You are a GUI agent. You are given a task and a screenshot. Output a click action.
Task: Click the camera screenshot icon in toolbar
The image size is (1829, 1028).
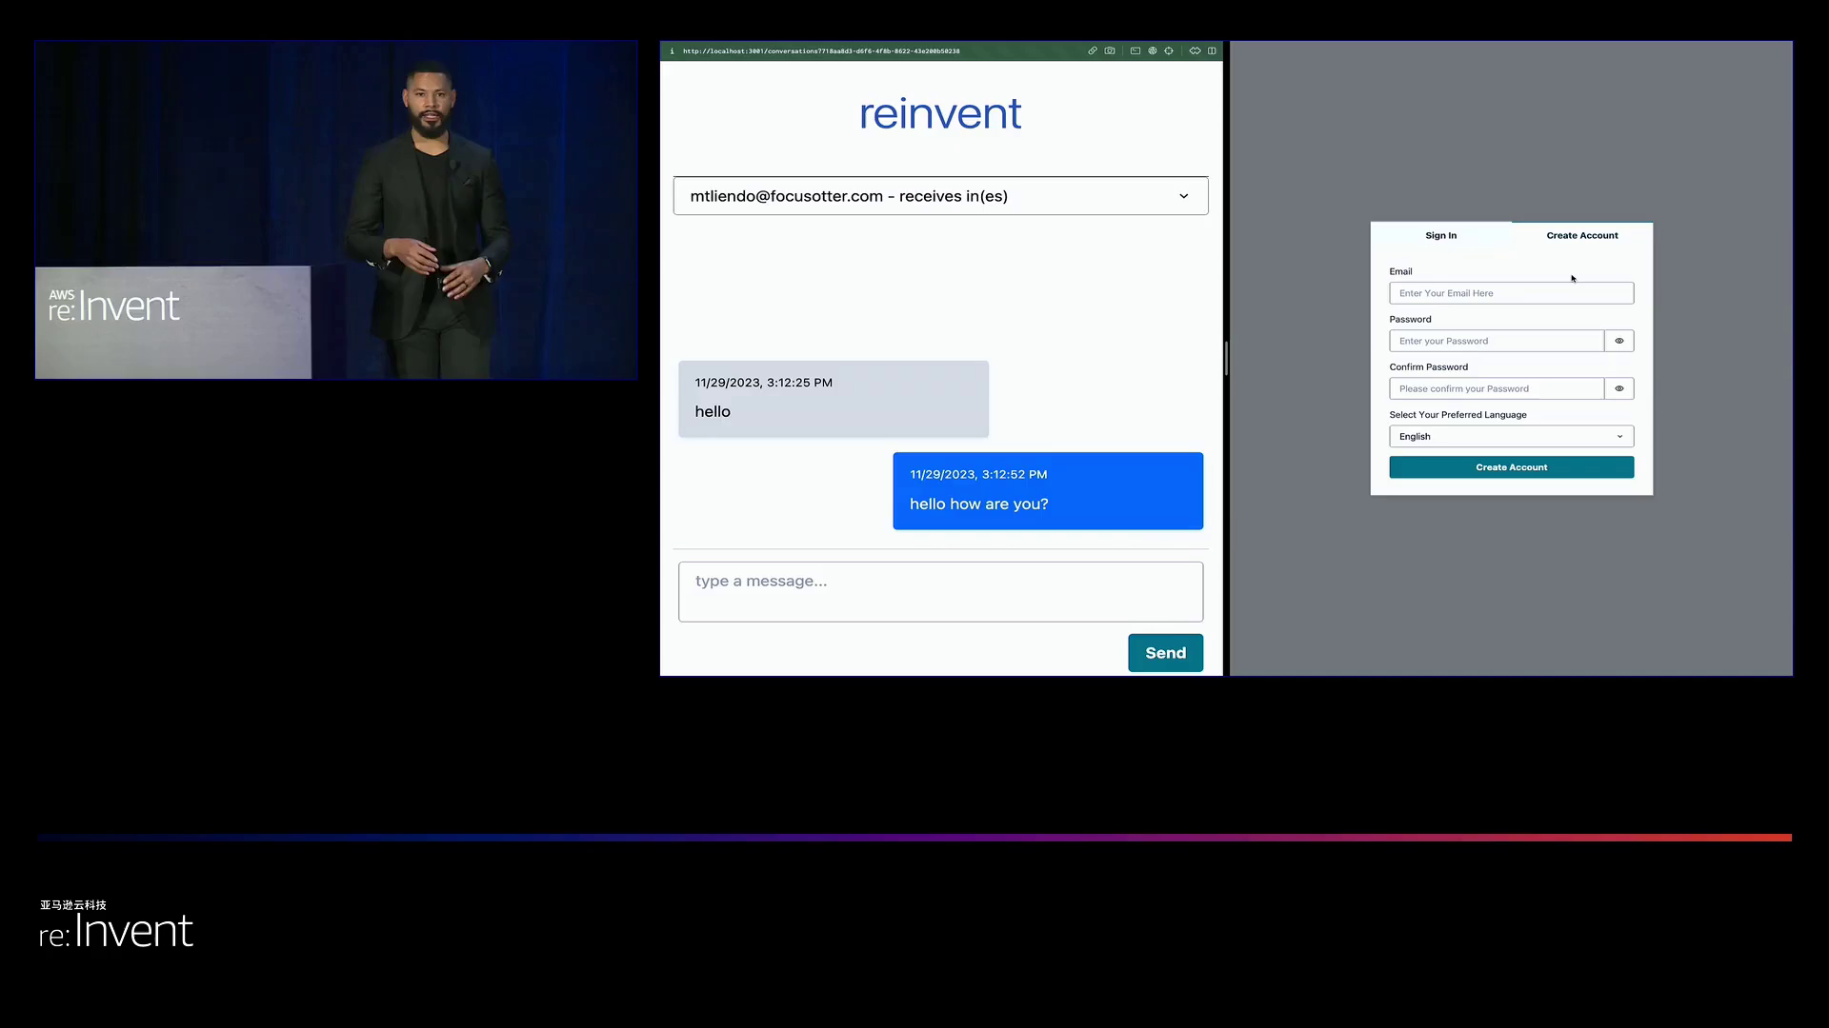[1110, 51]
